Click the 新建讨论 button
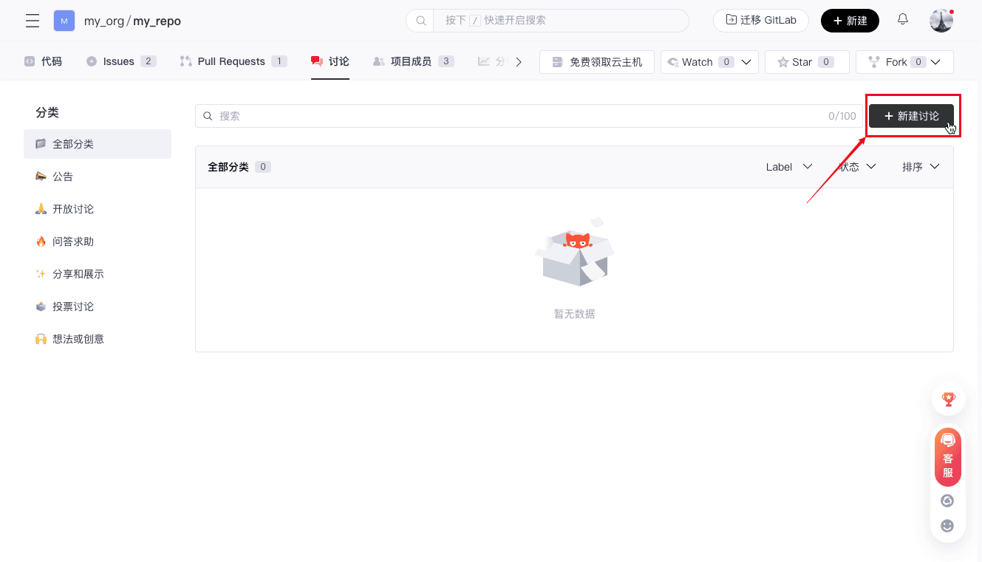Screen dimensions: 982x562 [911, 116]
